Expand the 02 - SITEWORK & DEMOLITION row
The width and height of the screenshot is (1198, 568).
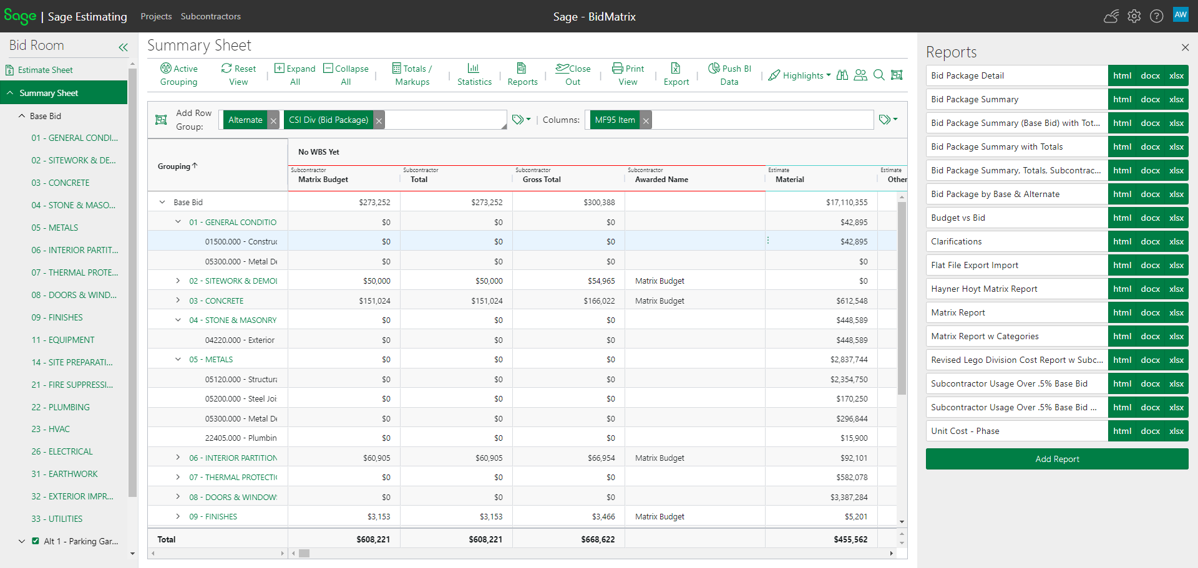(178, 281)
